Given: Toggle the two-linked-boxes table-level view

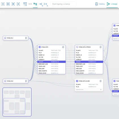Looking at the screenshot, I should coord(30,4).
